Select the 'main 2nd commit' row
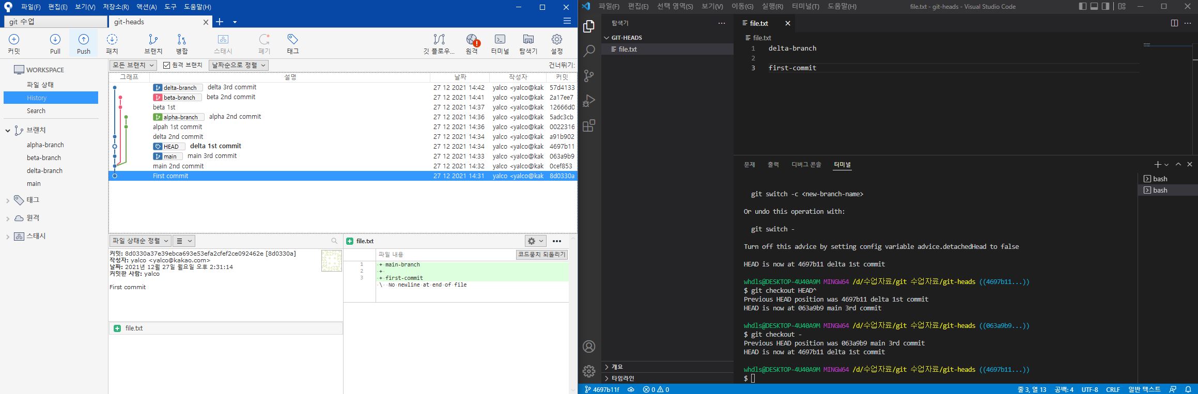1198x394 pixels. [x=343, y=166]
